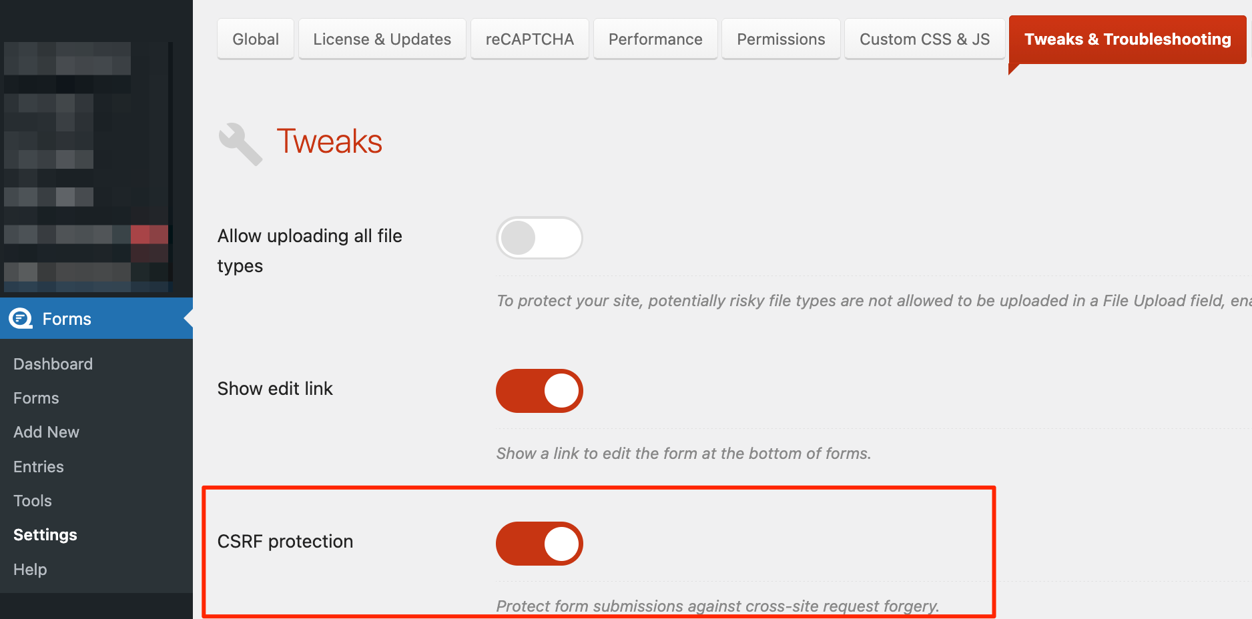Disable the CSRF protection toggle
This screenshot has width=1252, height=619.
(539, 544)
